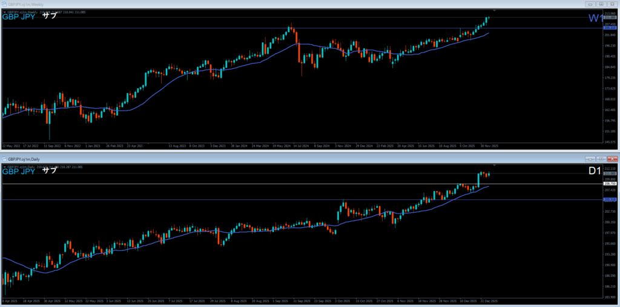Click the chart shift triangle in Daily chart

coord(494,165)
